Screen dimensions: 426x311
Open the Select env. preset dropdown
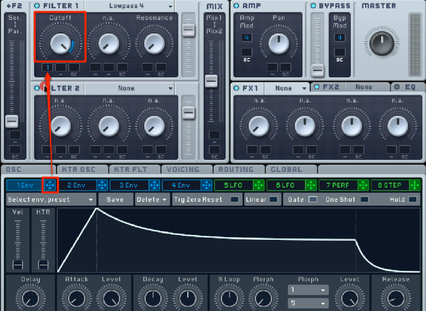pyautogui.click(x=51, y=199)
